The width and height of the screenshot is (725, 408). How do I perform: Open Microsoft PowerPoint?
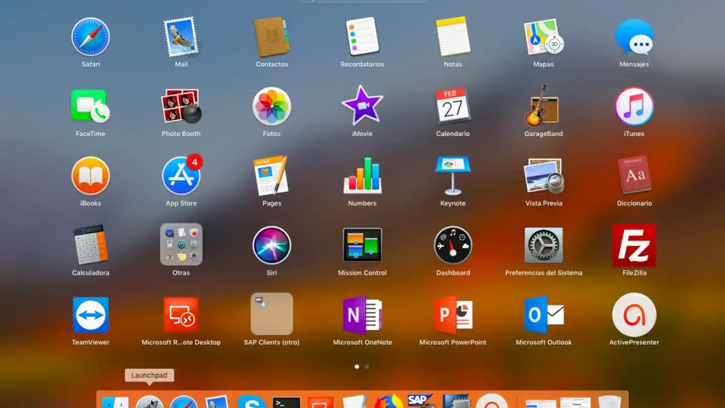point(453,314)
